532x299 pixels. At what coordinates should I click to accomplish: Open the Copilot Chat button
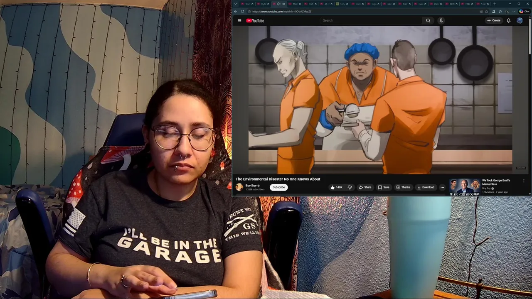[x=524, y=12]
